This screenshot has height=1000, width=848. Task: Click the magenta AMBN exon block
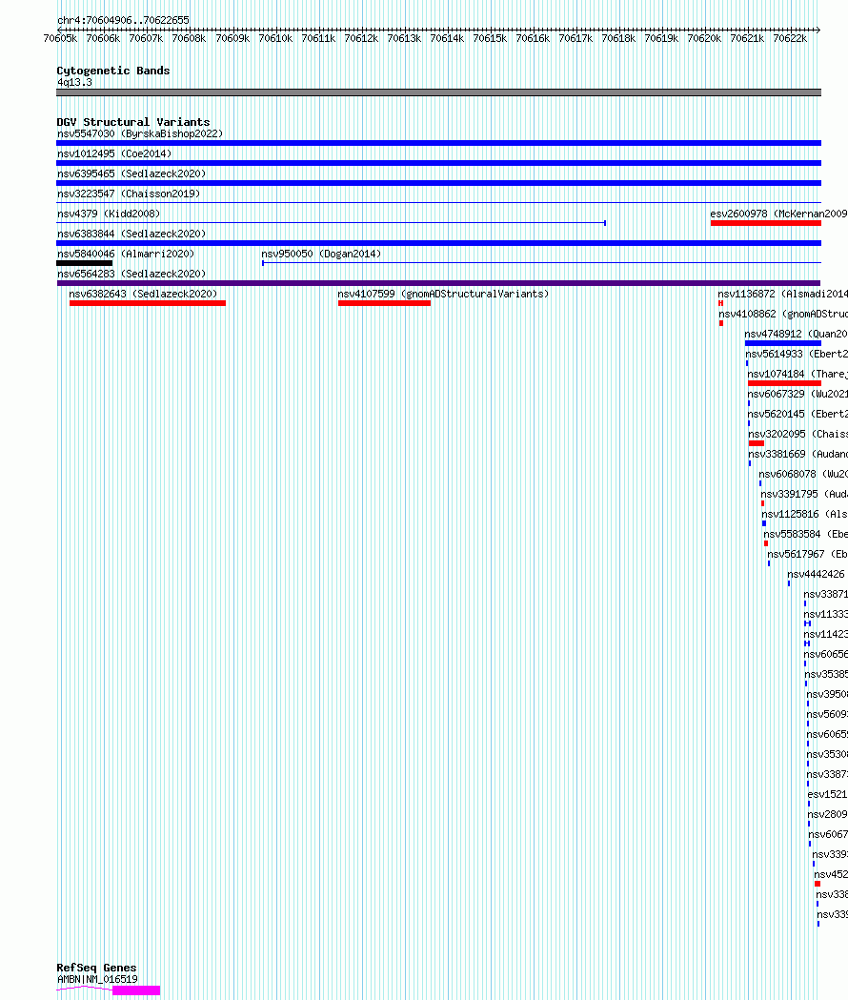(x=136, y=990)
